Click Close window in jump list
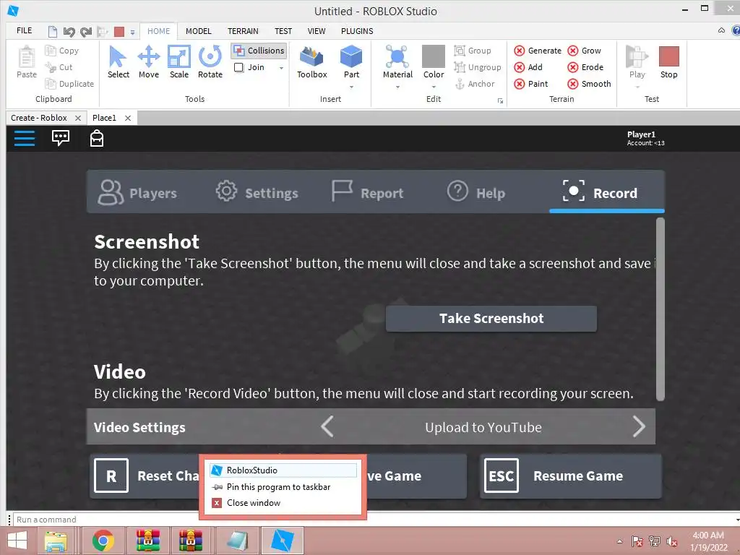This screenshot has height=555, width=740. point(283,503)
